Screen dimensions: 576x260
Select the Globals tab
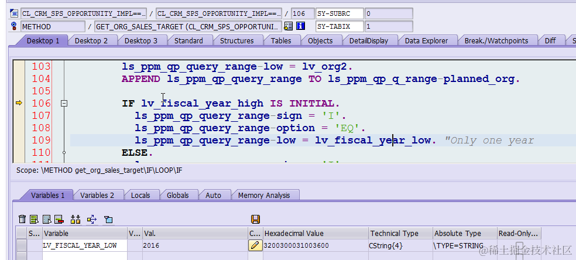177,196
